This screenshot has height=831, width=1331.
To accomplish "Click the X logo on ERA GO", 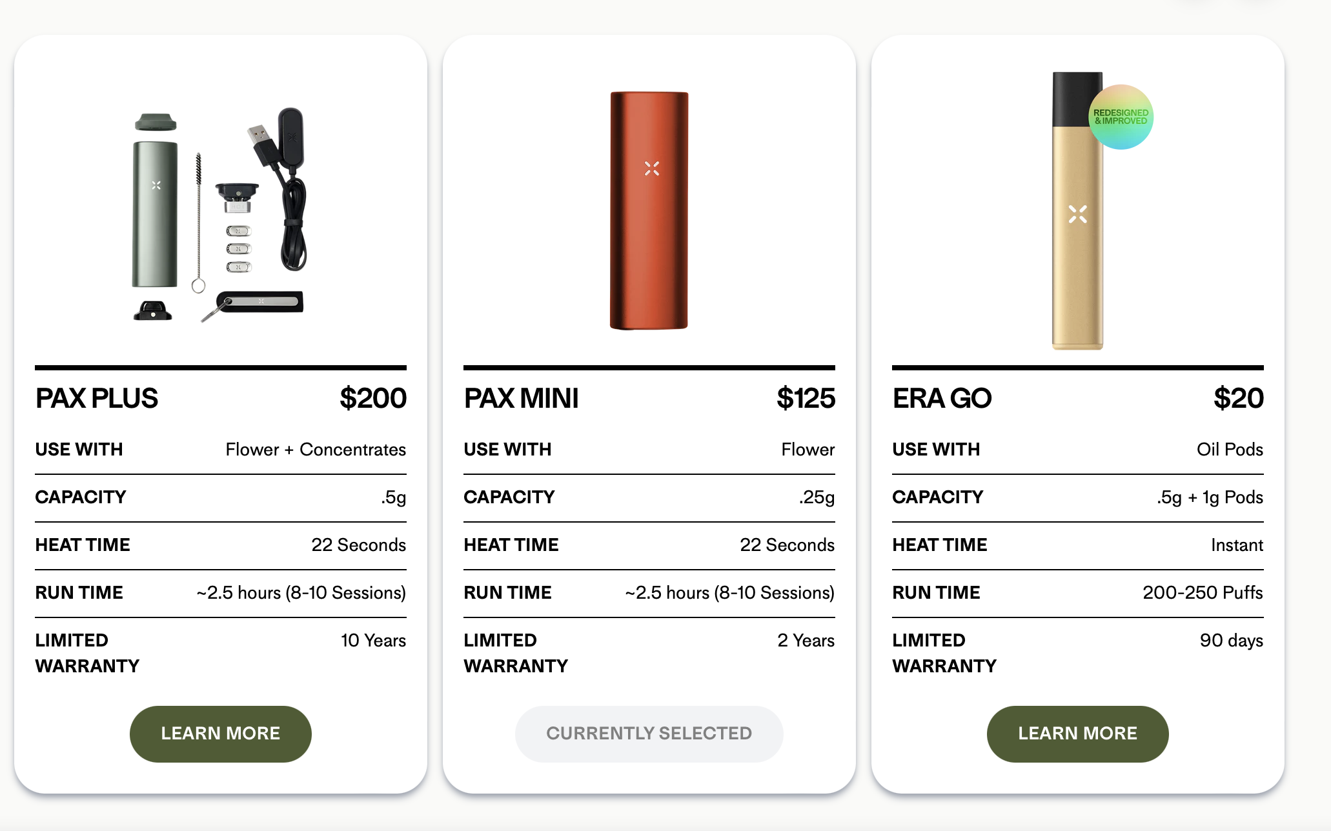I will (1077, 214).
